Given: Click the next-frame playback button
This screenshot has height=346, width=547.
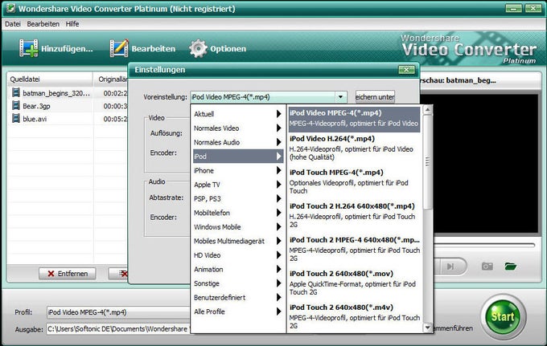Looking at the screenshot, I should [450, 267].
